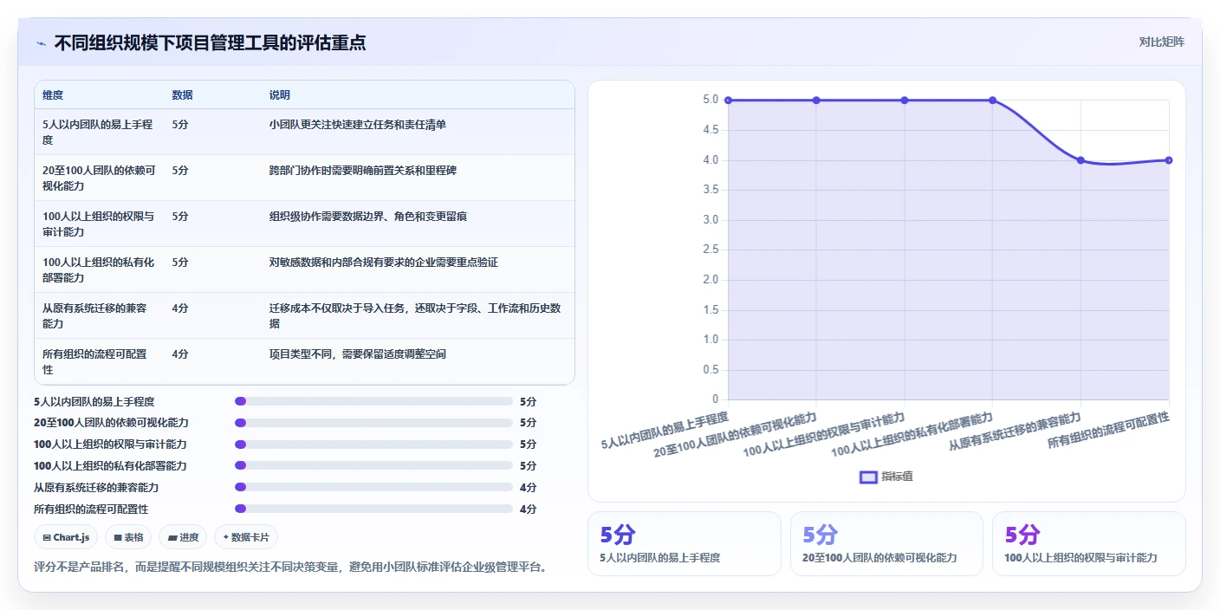
Task: Click description 对敏感数据和内部合规有要求的企业需要重点验证
Action: click(x=384, y=263)
